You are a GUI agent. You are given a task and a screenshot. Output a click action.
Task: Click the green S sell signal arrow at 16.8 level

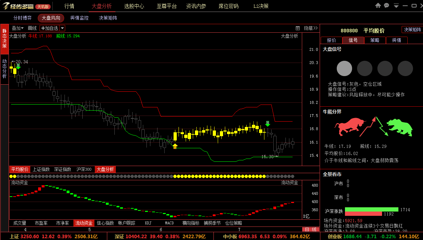coord(267,123)
